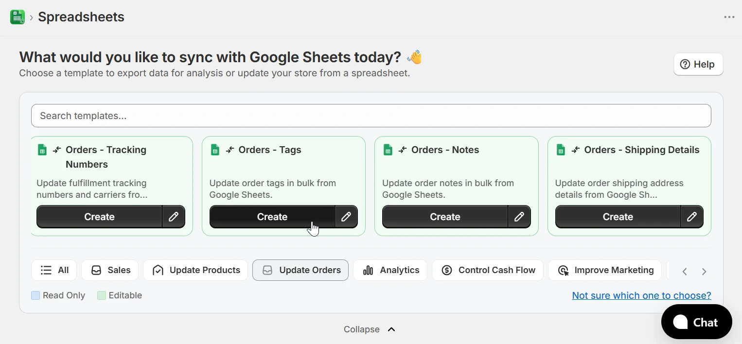Click the Orders - Notes card title

tap(445, 150)
